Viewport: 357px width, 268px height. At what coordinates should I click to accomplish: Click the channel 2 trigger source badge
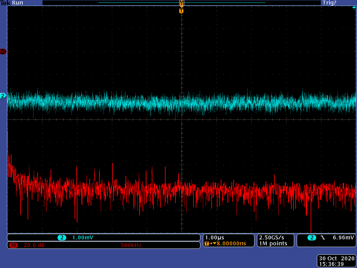[311, 238]
